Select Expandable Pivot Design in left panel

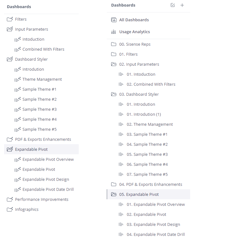click(x=46, y=179)
